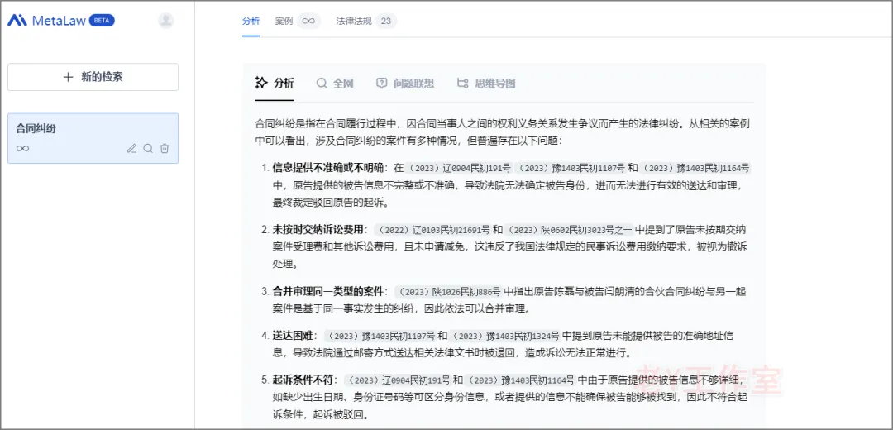The width and height of the screenshot is (893, 430).
Task: Open case (2023)豫1403民初1324号
Action: 506,336
